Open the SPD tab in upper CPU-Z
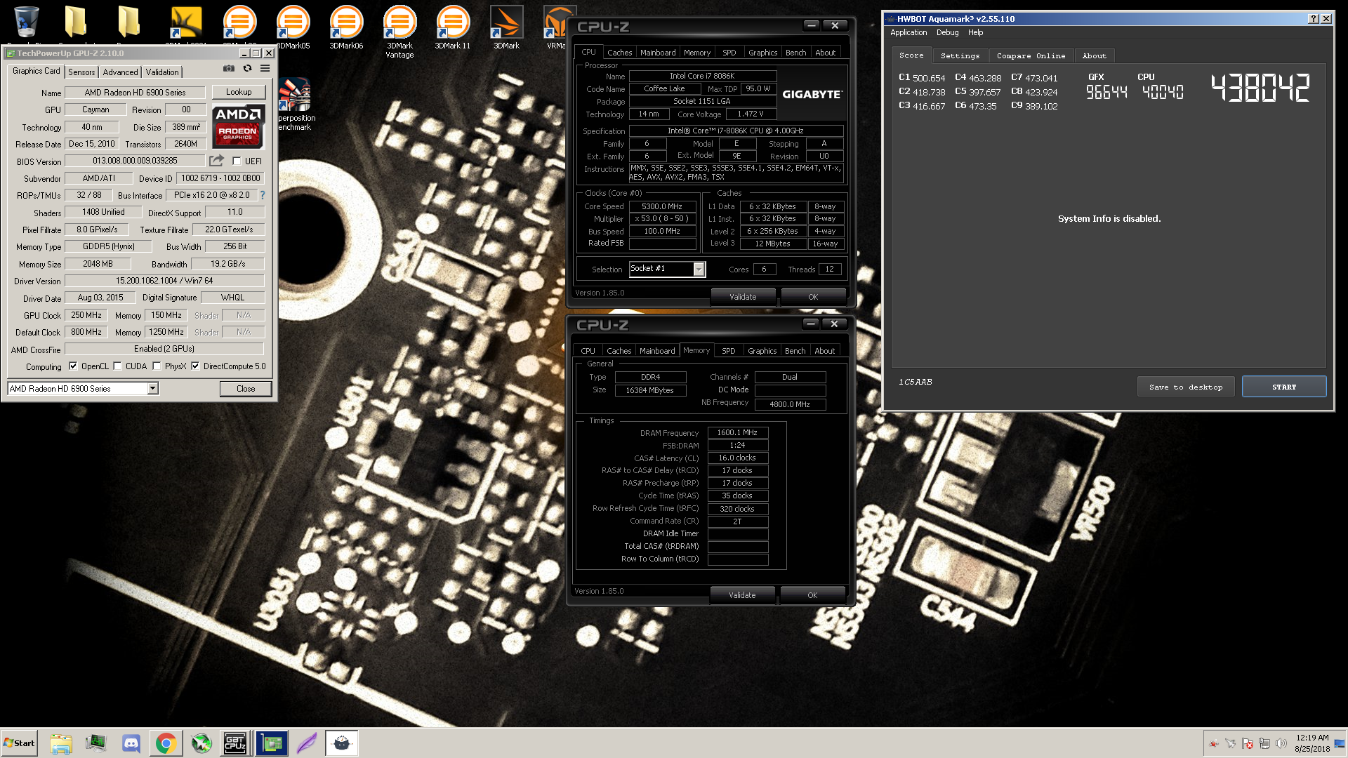 (x=729, y=53)
